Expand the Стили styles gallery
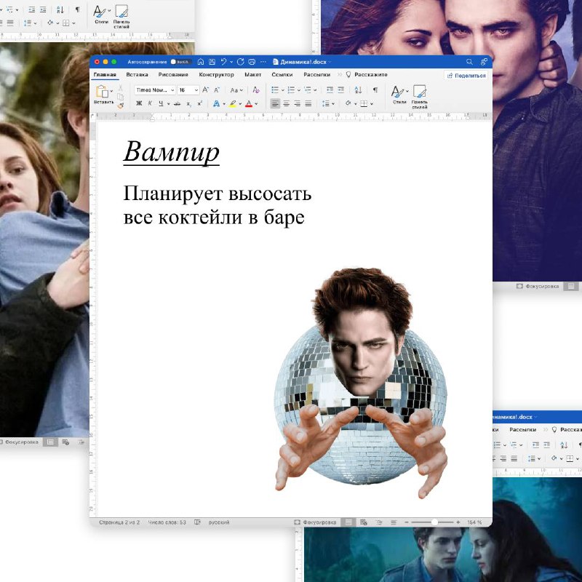The image size is (582, 582). coord(399,95)
